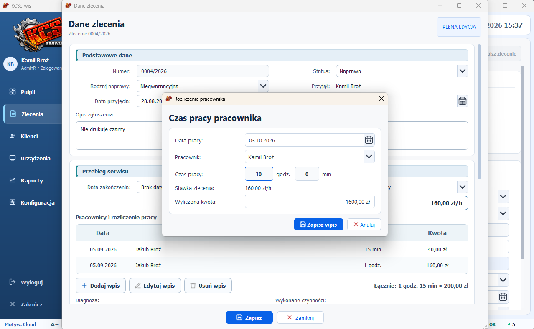Viewport: 534px width, 329px height.
Task: Click the Wyloguj logout icon
Action: [x=13, y=282]
